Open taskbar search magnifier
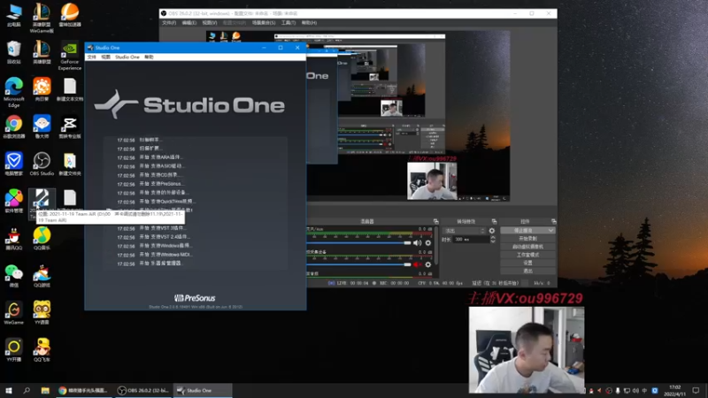 [x=27, y=390]
